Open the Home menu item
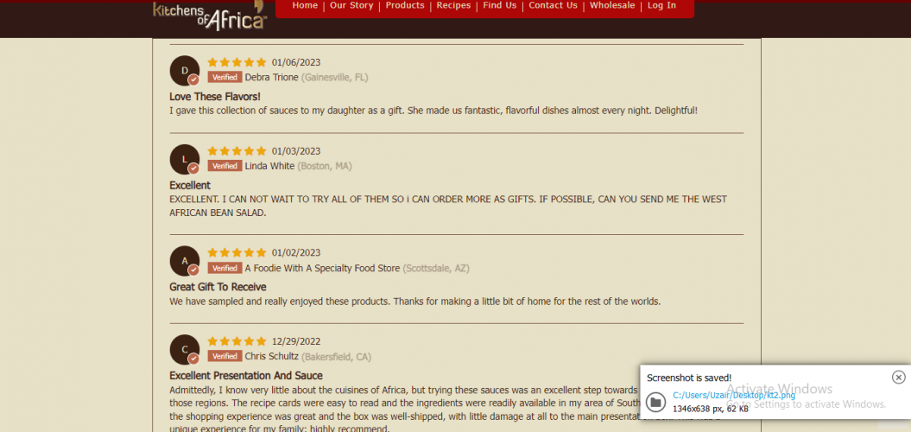911x432 pixels. point(305,5)
